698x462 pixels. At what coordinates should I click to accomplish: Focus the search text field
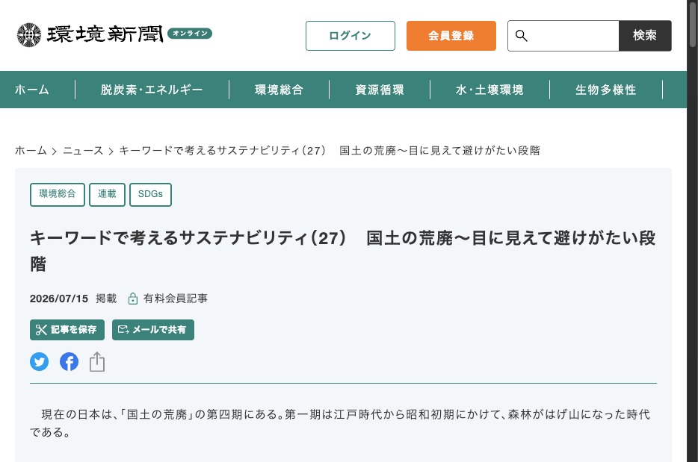pyautogui.click(x=573, y=36)
